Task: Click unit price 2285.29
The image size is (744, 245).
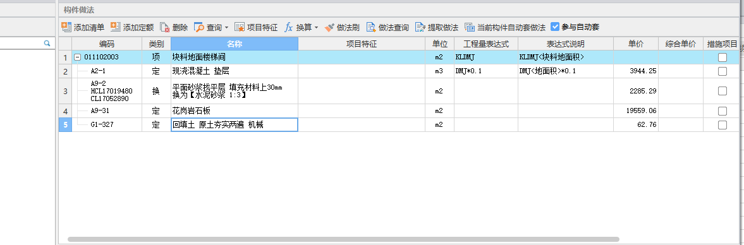Action: (x=636, y=91)
